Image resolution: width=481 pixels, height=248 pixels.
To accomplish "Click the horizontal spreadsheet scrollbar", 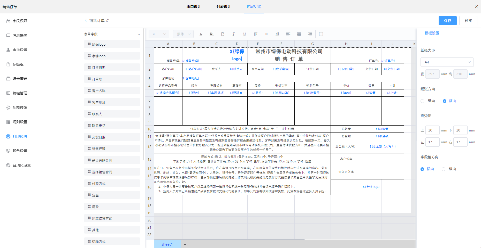I will 230,240.
